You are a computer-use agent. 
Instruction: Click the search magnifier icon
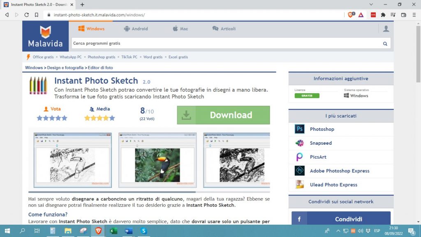385,43
